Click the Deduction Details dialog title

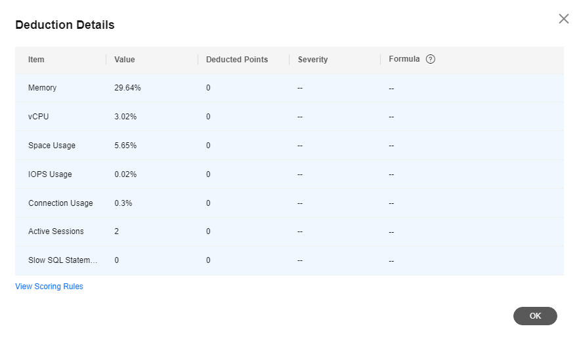[x=65, y=25]
